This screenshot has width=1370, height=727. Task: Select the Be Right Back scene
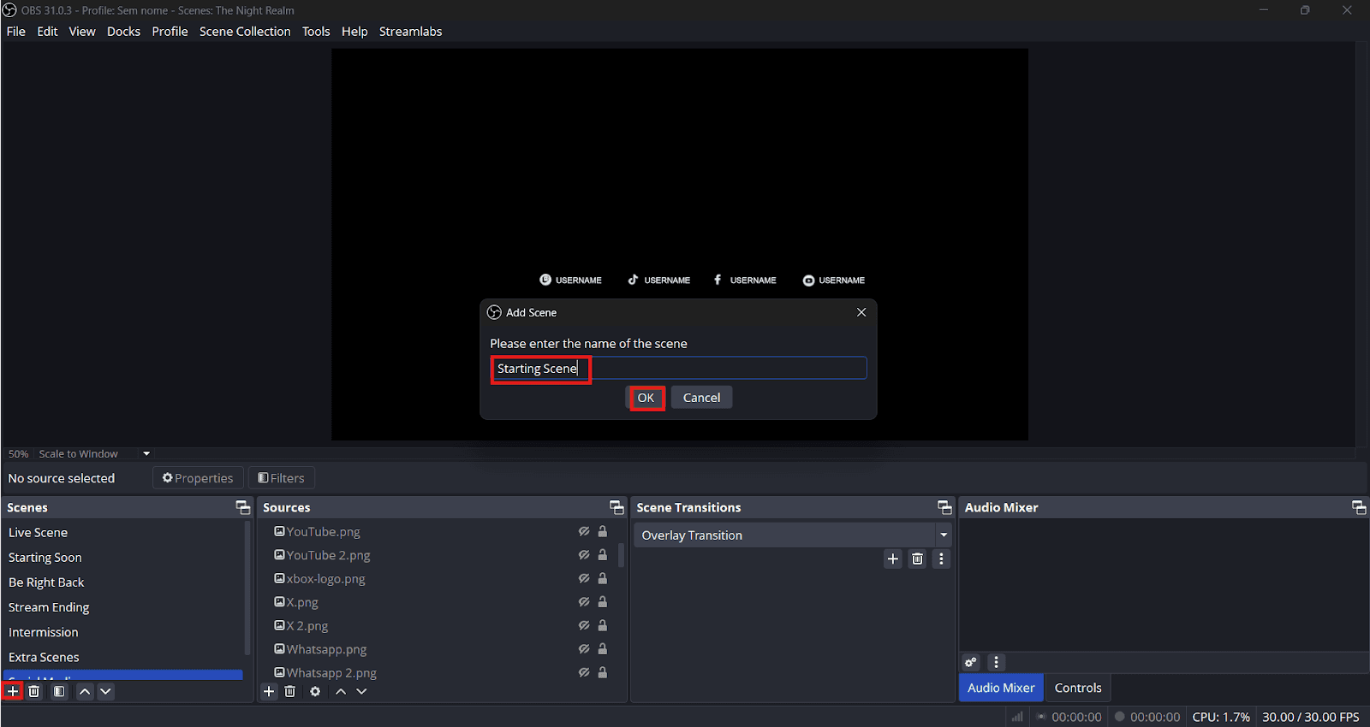click(122, 582)
